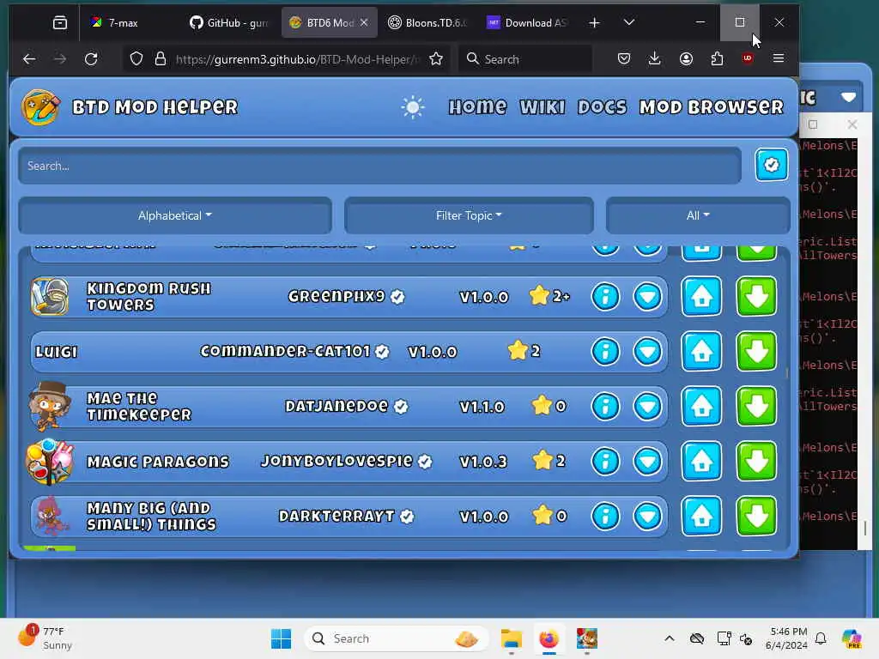Download the Kingdom Rush Towers mod

(x=756, y=296)
